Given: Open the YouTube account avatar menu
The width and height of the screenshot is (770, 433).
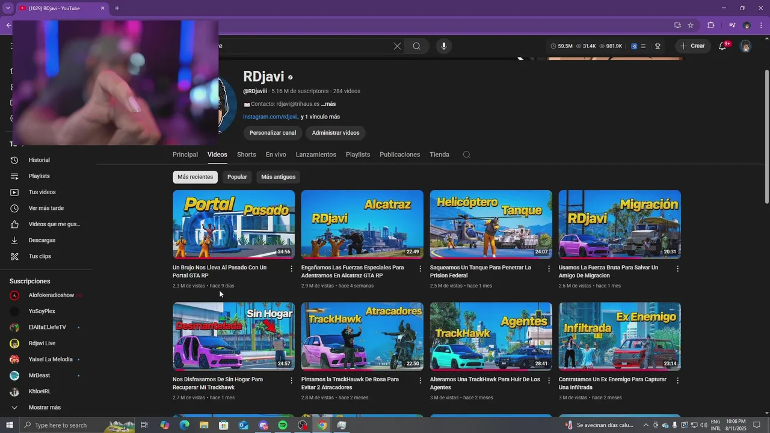Looking at the screenshot, I should 745,46.
